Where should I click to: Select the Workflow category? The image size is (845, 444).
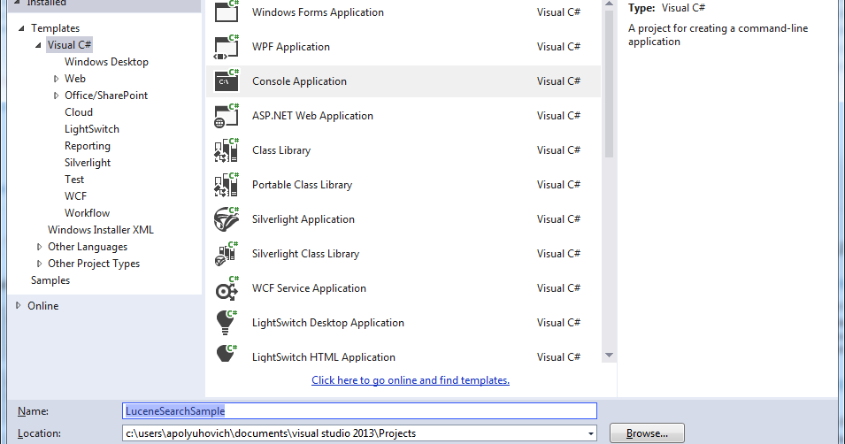(87, 213)
